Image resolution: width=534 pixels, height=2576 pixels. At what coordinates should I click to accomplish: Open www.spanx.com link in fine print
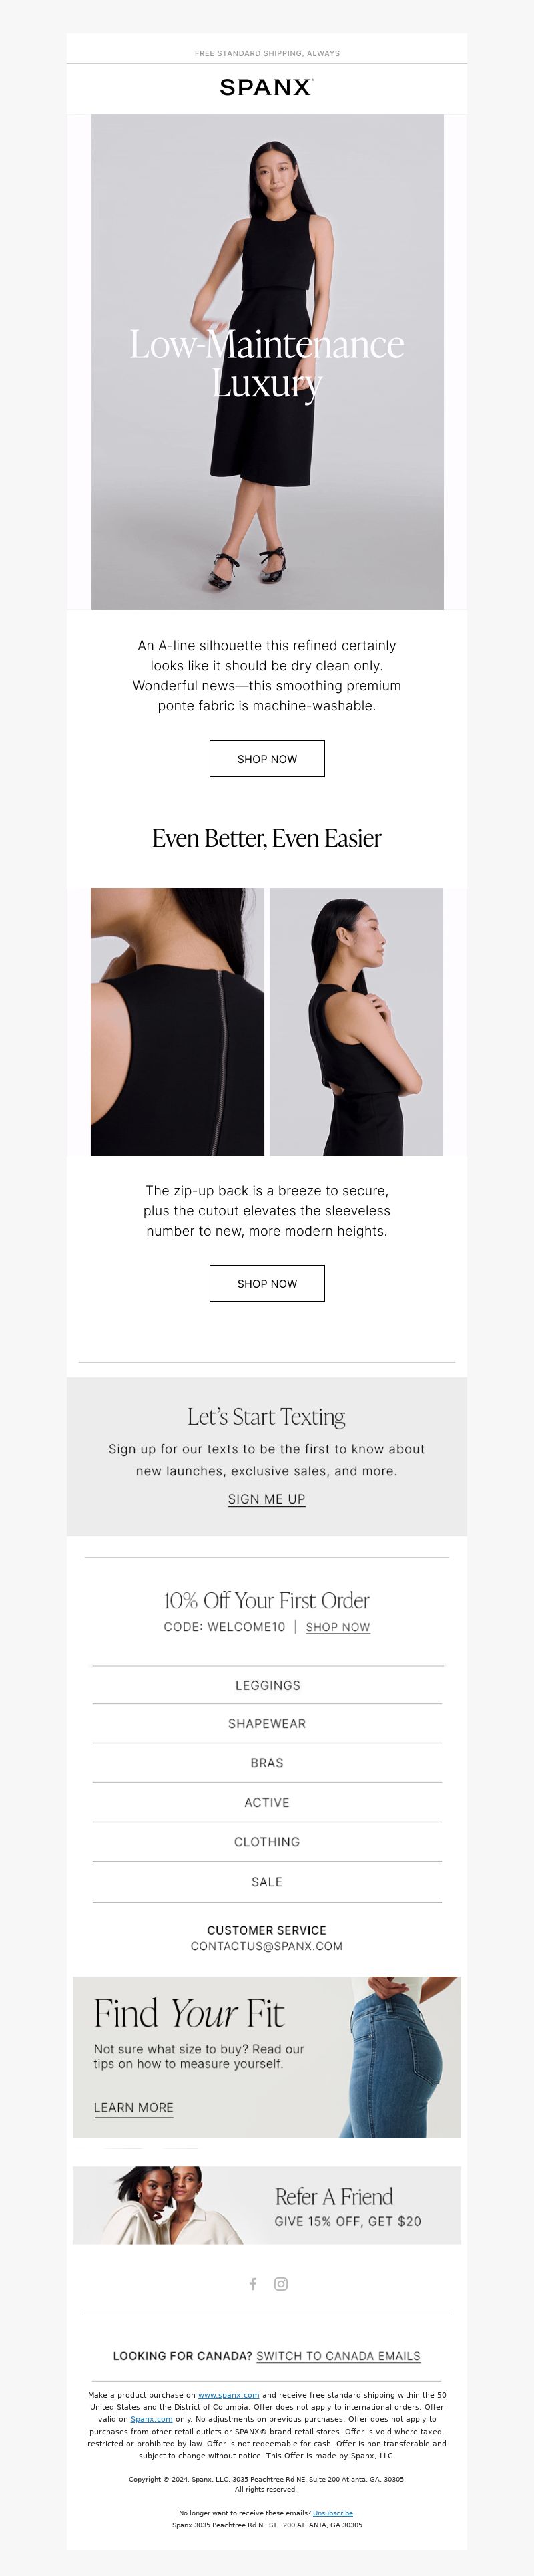228,2395
